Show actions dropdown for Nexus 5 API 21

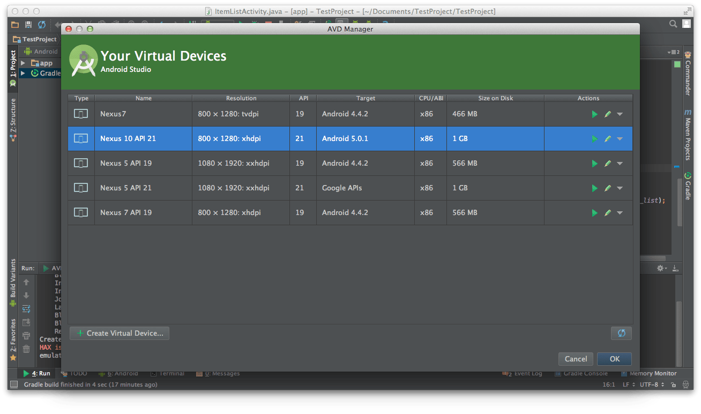tap(620, 188)
